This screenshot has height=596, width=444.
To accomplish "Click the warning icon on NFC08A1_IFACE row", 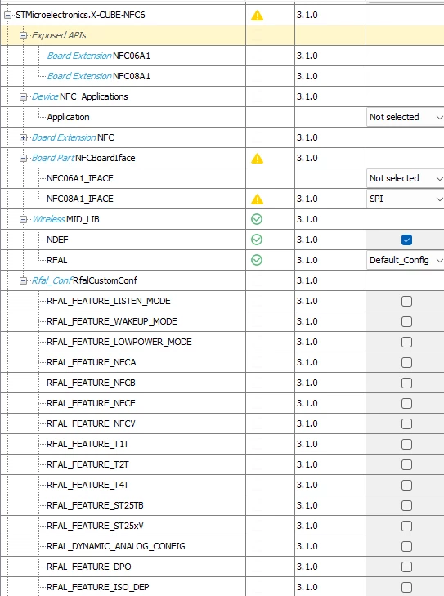I will [258, 199].
